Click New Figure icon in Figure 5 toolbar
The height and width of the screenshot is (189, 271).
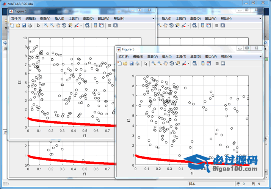tap(120, 64)
